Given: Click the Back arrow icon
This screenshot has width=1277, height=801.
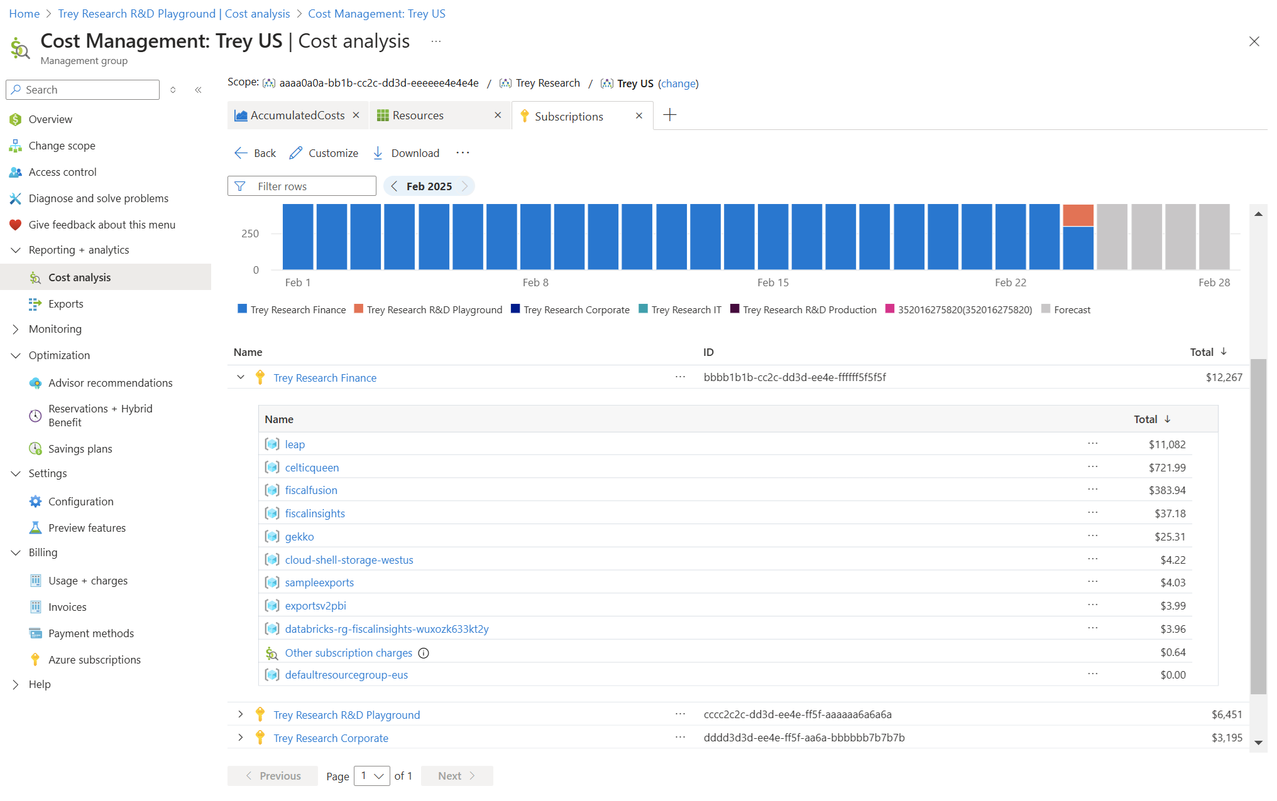Looking at the screenshot, I should (x=241, y=153).
